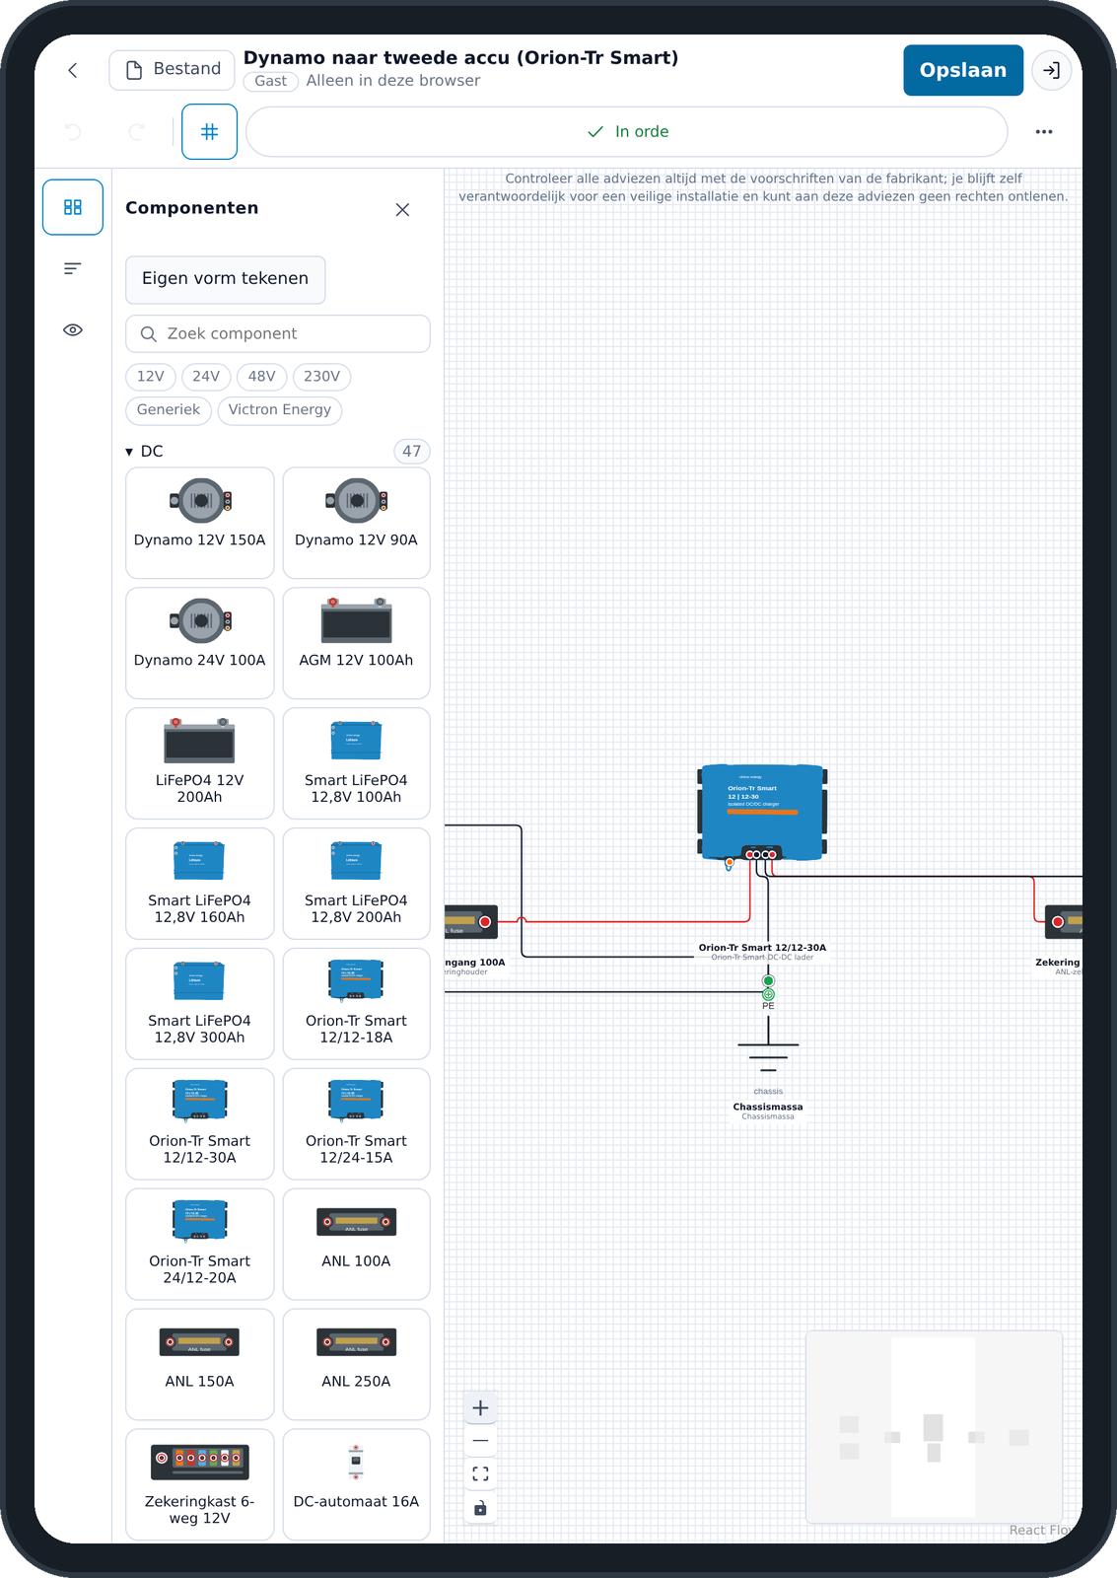The image size is (1117, 1578).
Task: Click the Opslaan button
Action: [963, 70]
